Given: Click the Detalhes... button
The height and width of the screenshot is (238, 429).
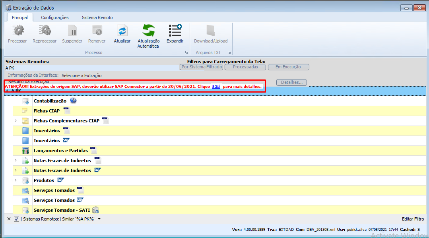Looking at the screenshot, I should 292,82.
